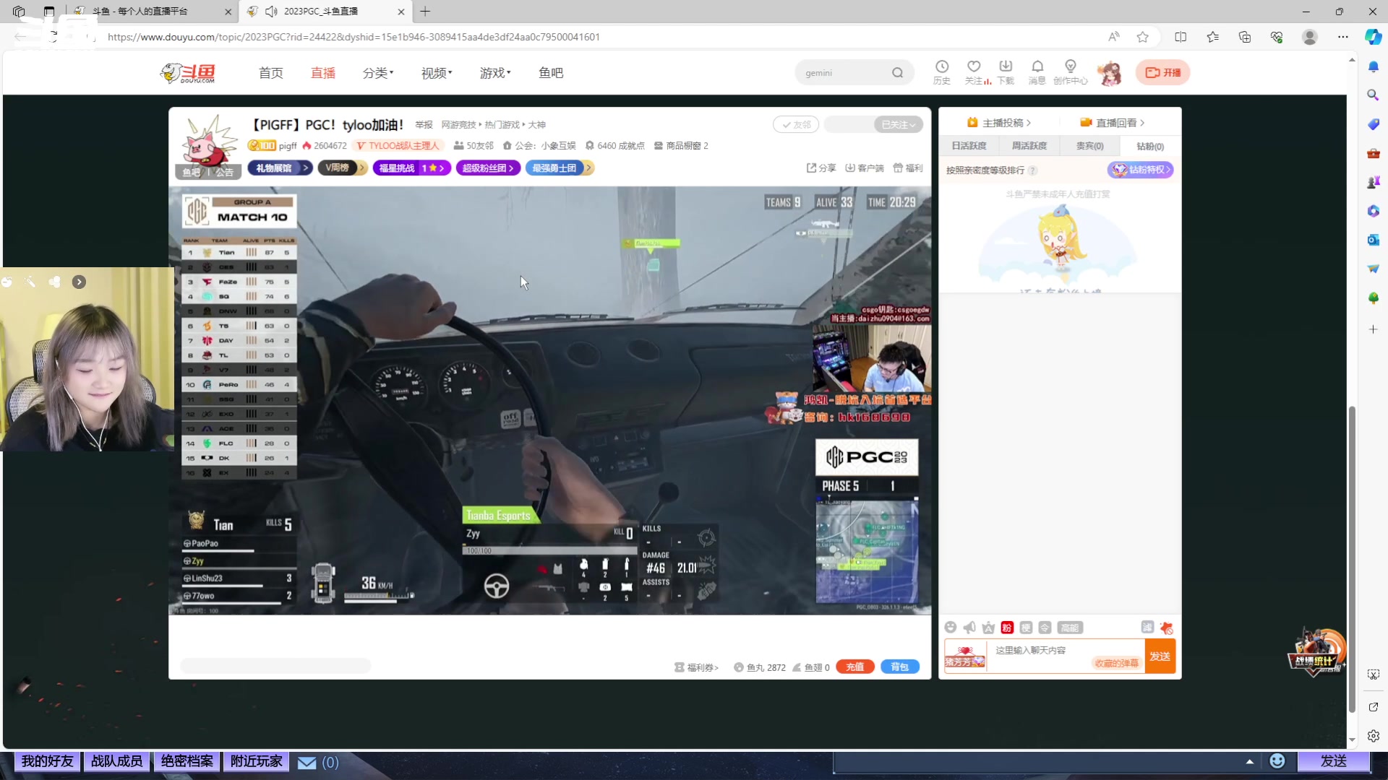Unmute the 2023PGC tab speaker icon
Image resolution: width=1388 pixels, height=780 pixels.
pyautogui.click(x=272, y=12)
